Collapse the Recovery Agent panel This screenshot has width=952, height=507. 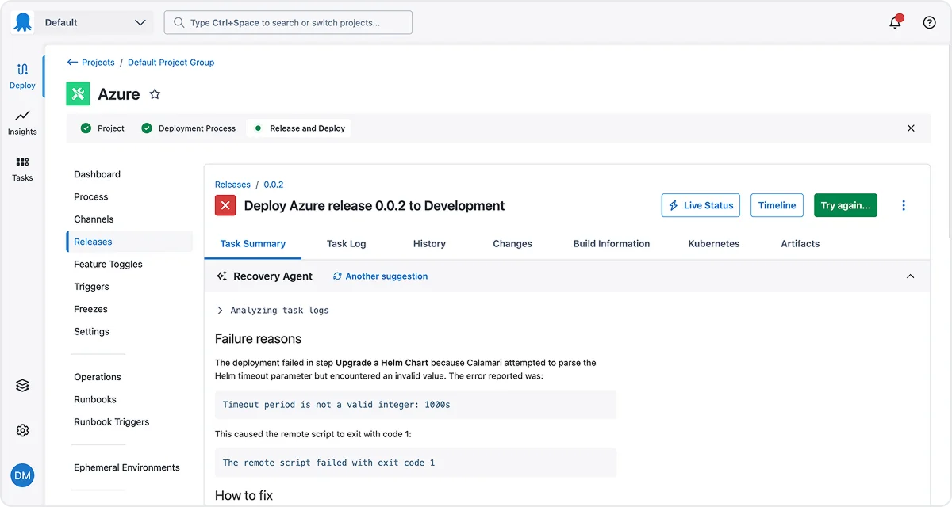910,276
